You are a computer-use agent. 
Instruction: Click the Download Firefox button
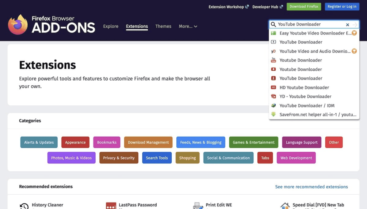(304, 6)
